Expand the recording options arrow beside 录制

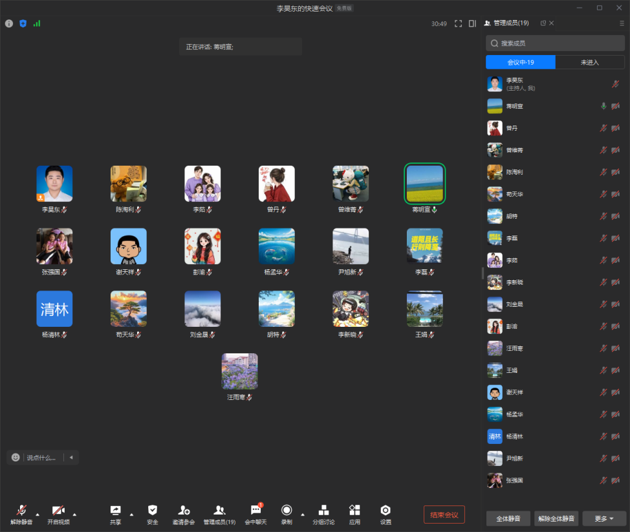tap(302, 515)
